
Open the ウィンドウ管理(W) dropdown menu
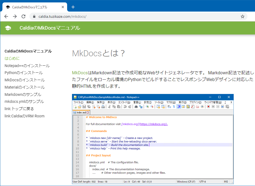click(213, 102)
